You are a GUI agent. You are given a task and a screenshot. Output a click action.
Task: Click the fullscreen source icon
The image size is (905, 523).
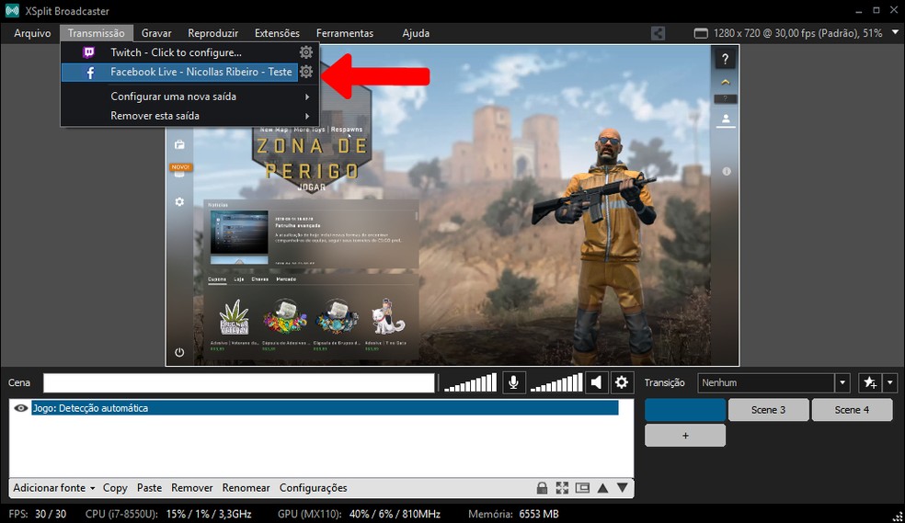click(562, 488)
